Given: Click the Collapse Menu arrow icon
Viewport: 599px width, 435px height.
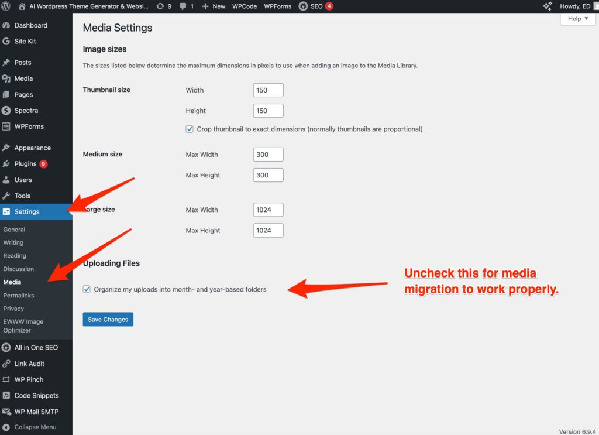Looking at the screenshot, I should coord(6,427).
